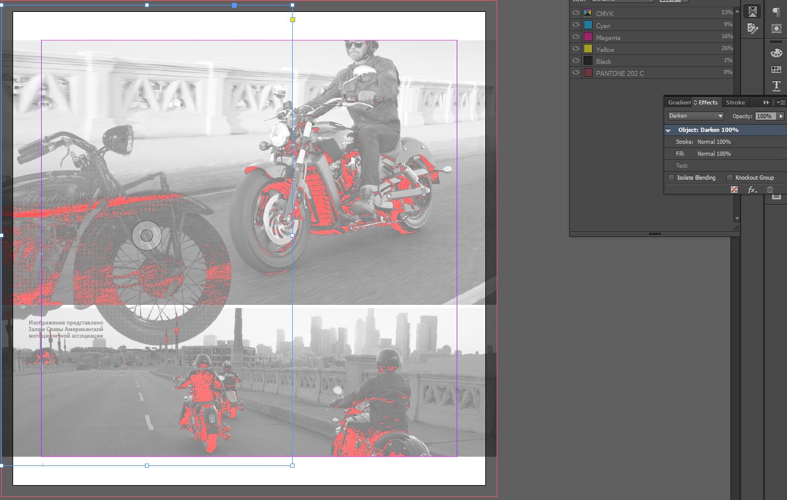Viewport: 787px width, 500px height.
Task: Hide the Cyan separation with eye icon
Action: point(575,25)
